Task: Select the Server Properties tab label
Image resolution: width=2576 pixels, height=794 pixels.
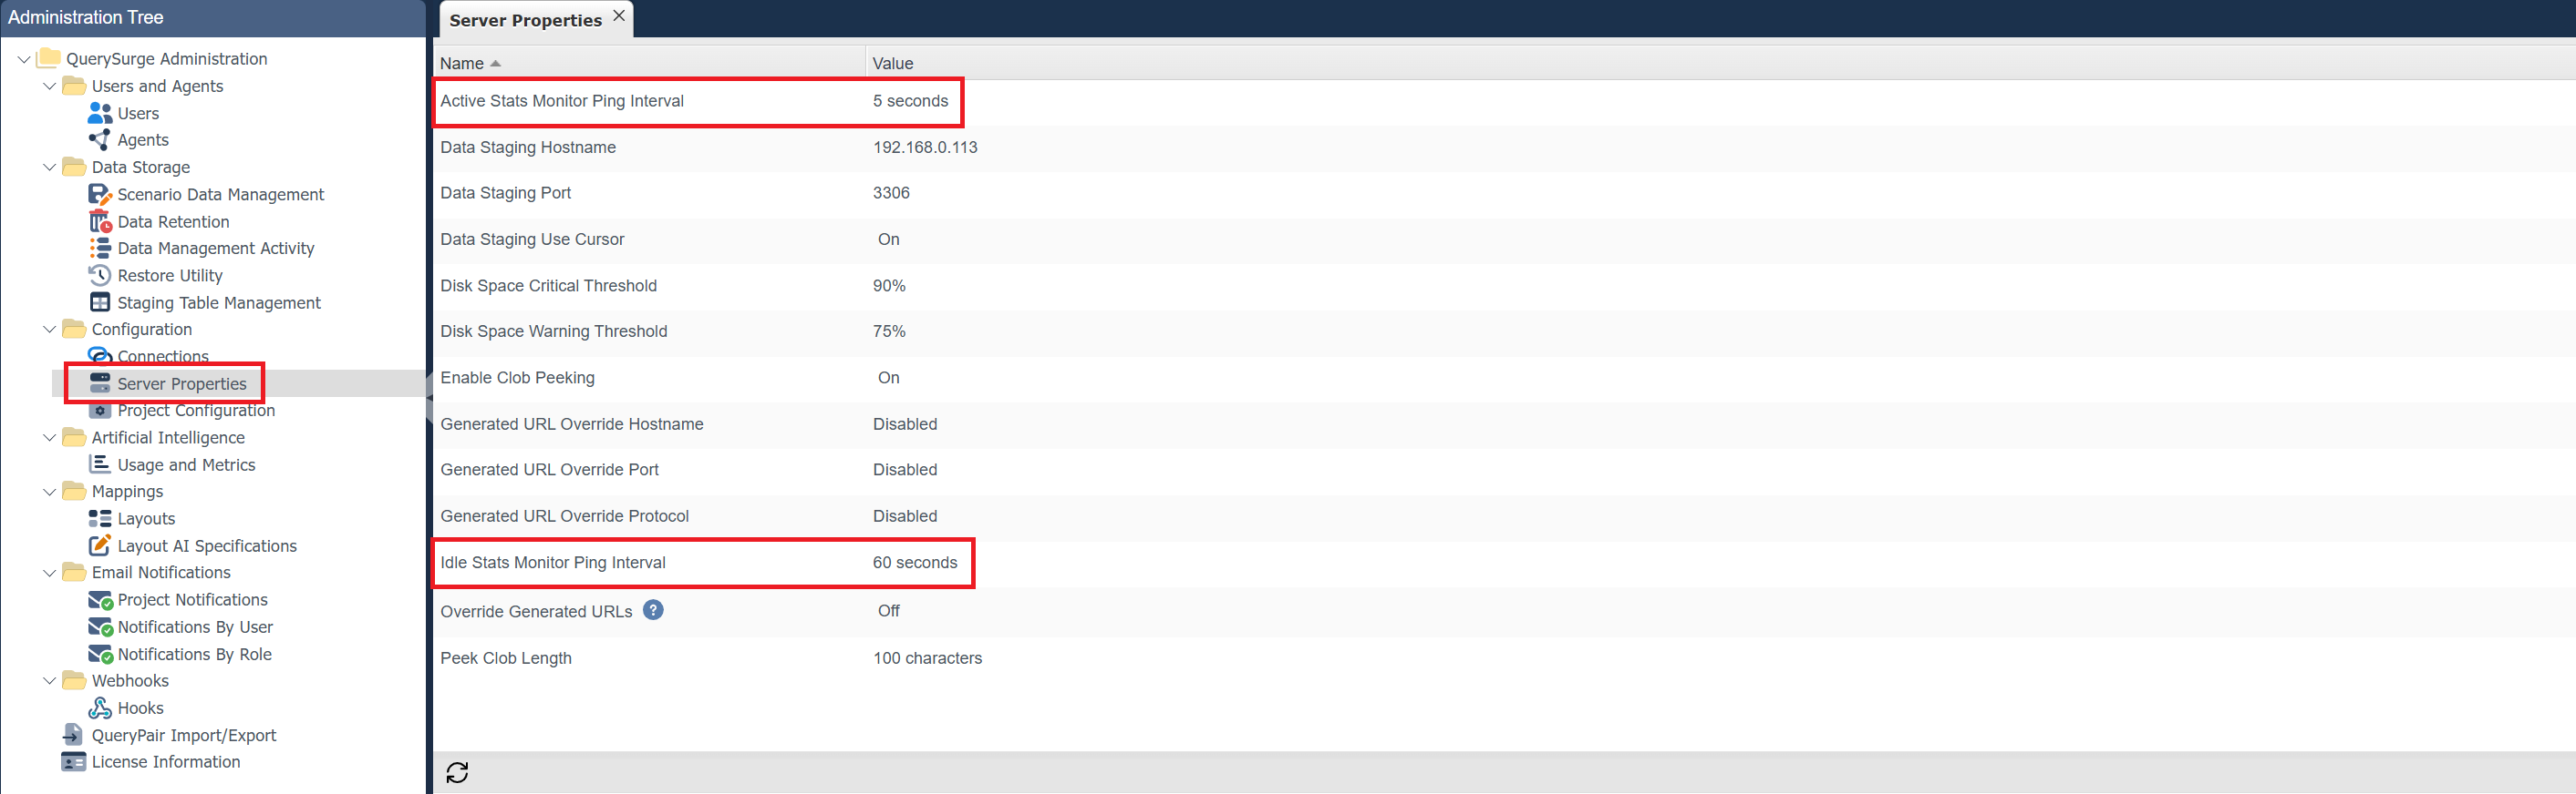Action: (525, 20)
